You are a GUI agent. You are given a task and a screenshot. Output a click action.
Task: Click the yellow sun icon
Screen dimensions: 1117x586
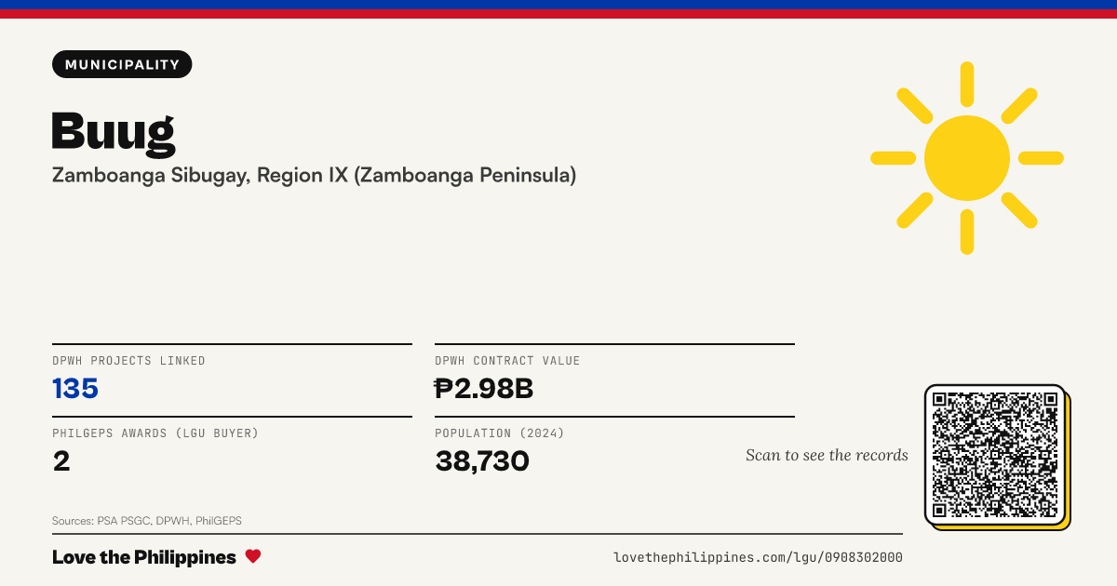coord(967,158)
